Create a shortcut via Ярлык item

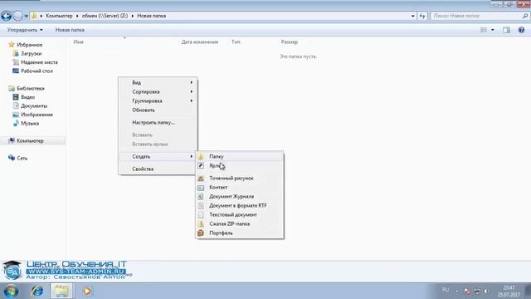[x=240, y=166]
